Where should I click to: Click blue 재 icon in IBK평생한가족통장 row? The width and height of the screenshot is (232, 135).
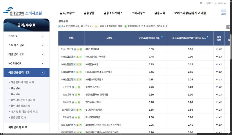pyautogui.click(x=75, y=125)
